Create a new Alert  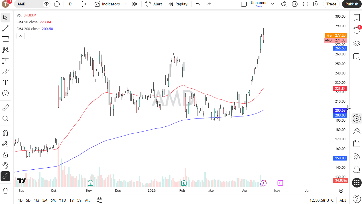tap(154, 4)
